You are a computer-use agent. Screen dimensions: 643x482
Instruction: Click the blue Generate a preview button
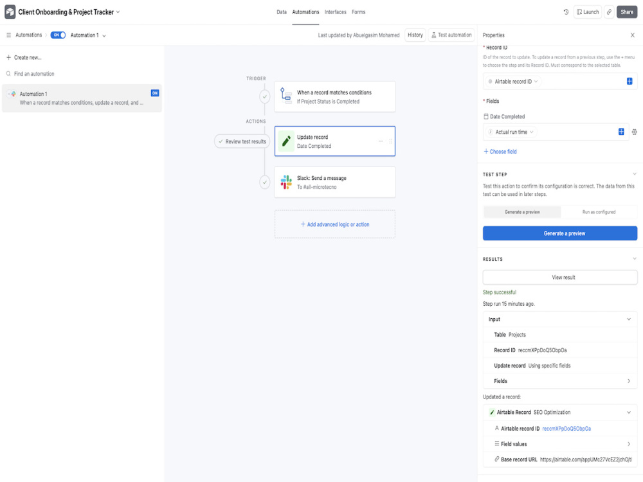(560, 233)
